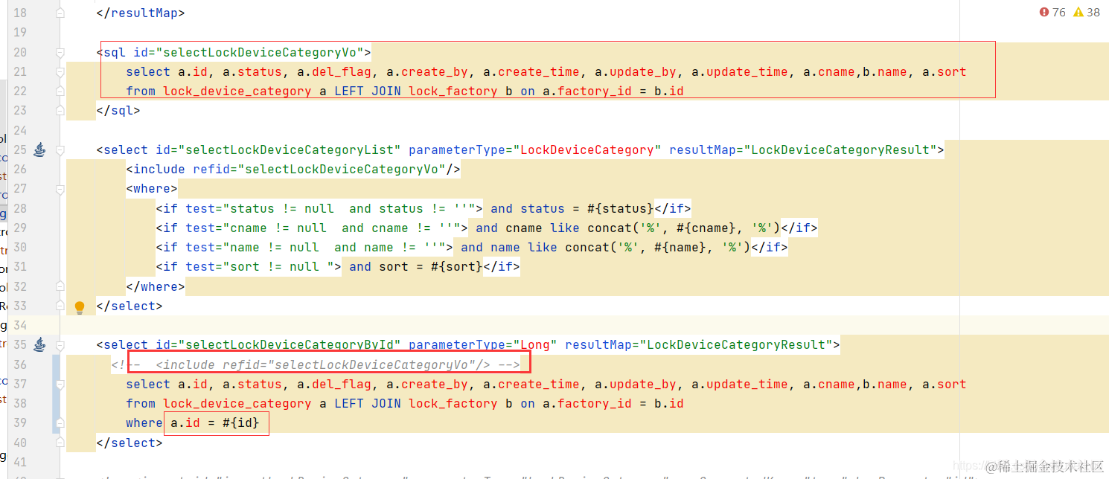Click the fold marker at line 37

[x=60, y=384]
